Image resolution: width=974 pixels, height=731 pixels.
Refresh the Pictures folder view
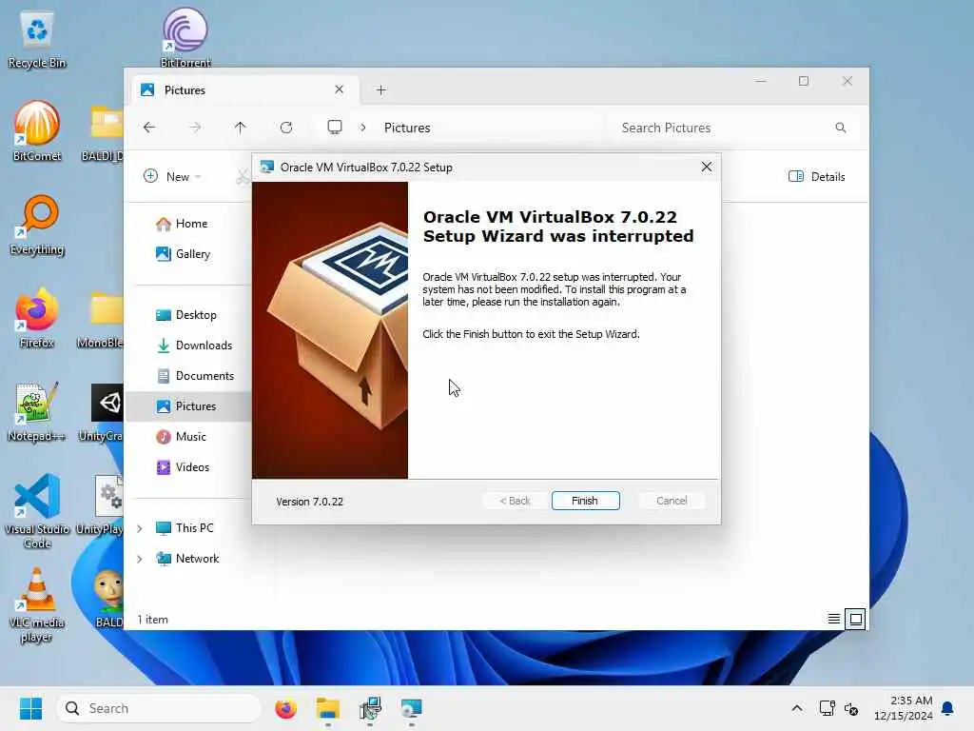(x=286, y=128)
